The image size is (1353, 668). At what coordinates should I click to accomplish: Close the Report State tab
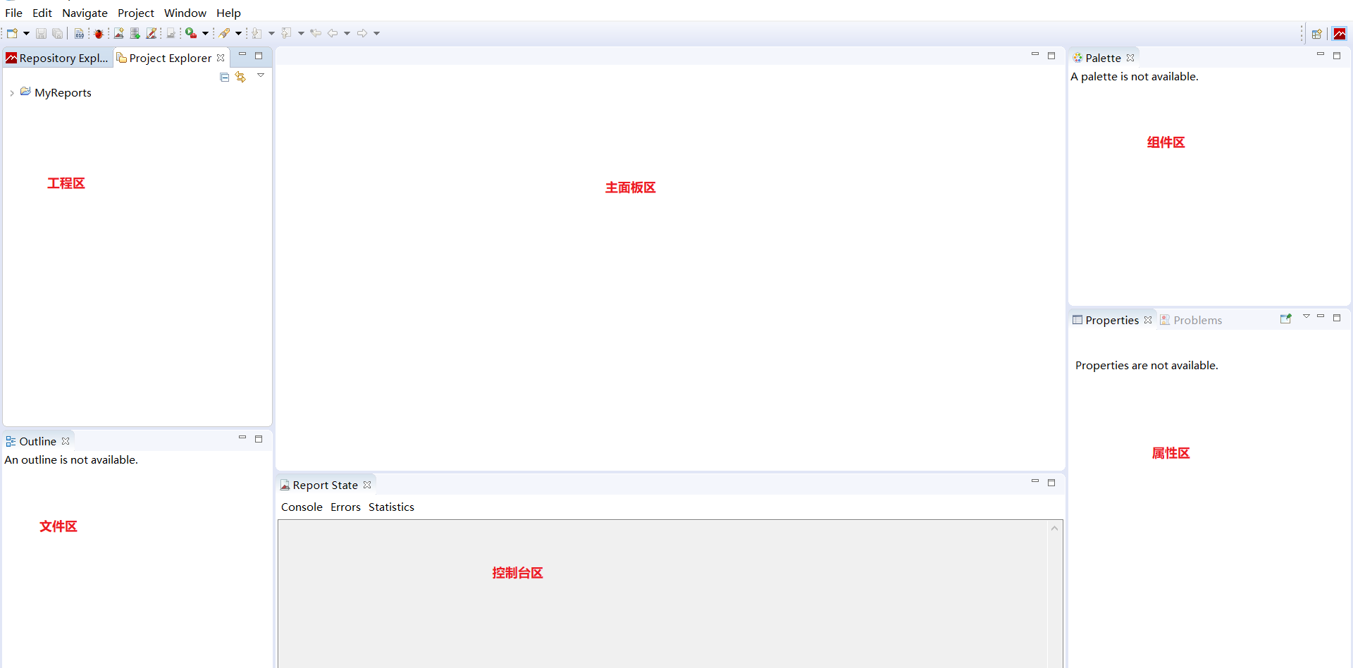[x=367, y=485]
